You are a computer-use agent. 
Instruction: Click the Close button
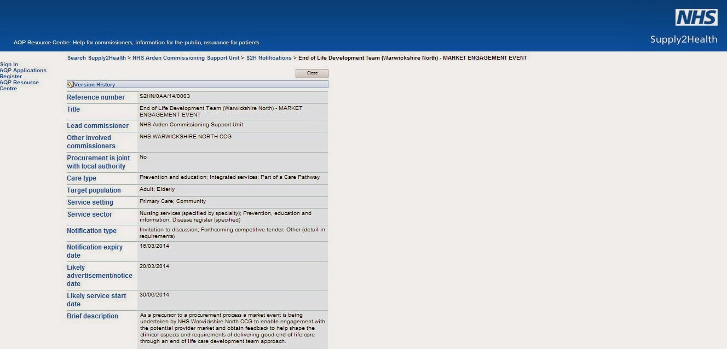(x=312, y=73)
